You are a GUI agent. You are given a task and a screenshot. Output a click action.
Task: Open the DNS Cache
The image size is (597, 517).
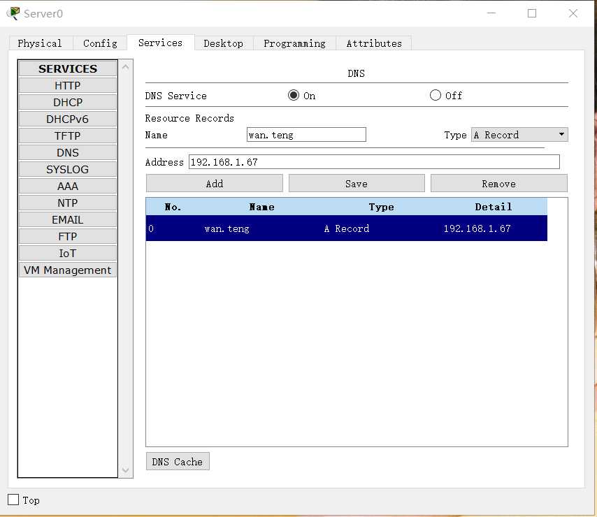tap(178, 462)
